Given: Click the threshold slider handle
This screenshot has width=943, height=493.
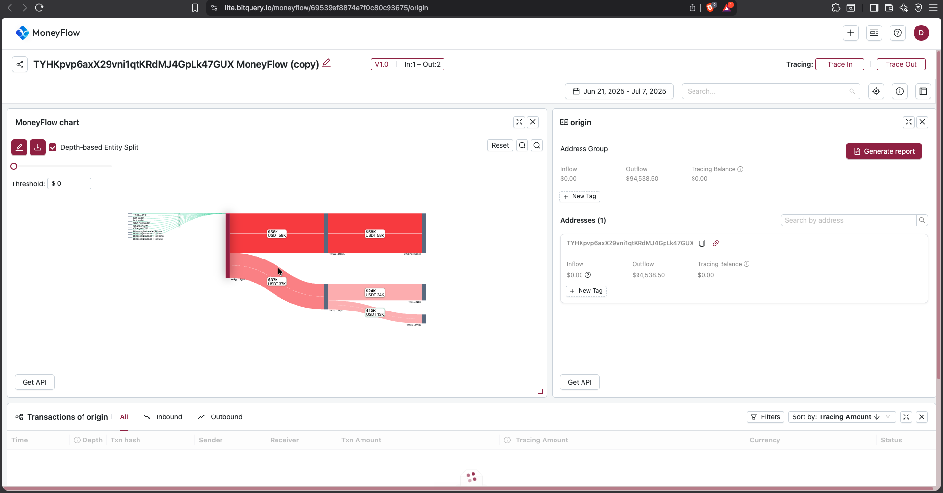Looking at the screenshot, I should pyautogui.click(x=14, y=166).
